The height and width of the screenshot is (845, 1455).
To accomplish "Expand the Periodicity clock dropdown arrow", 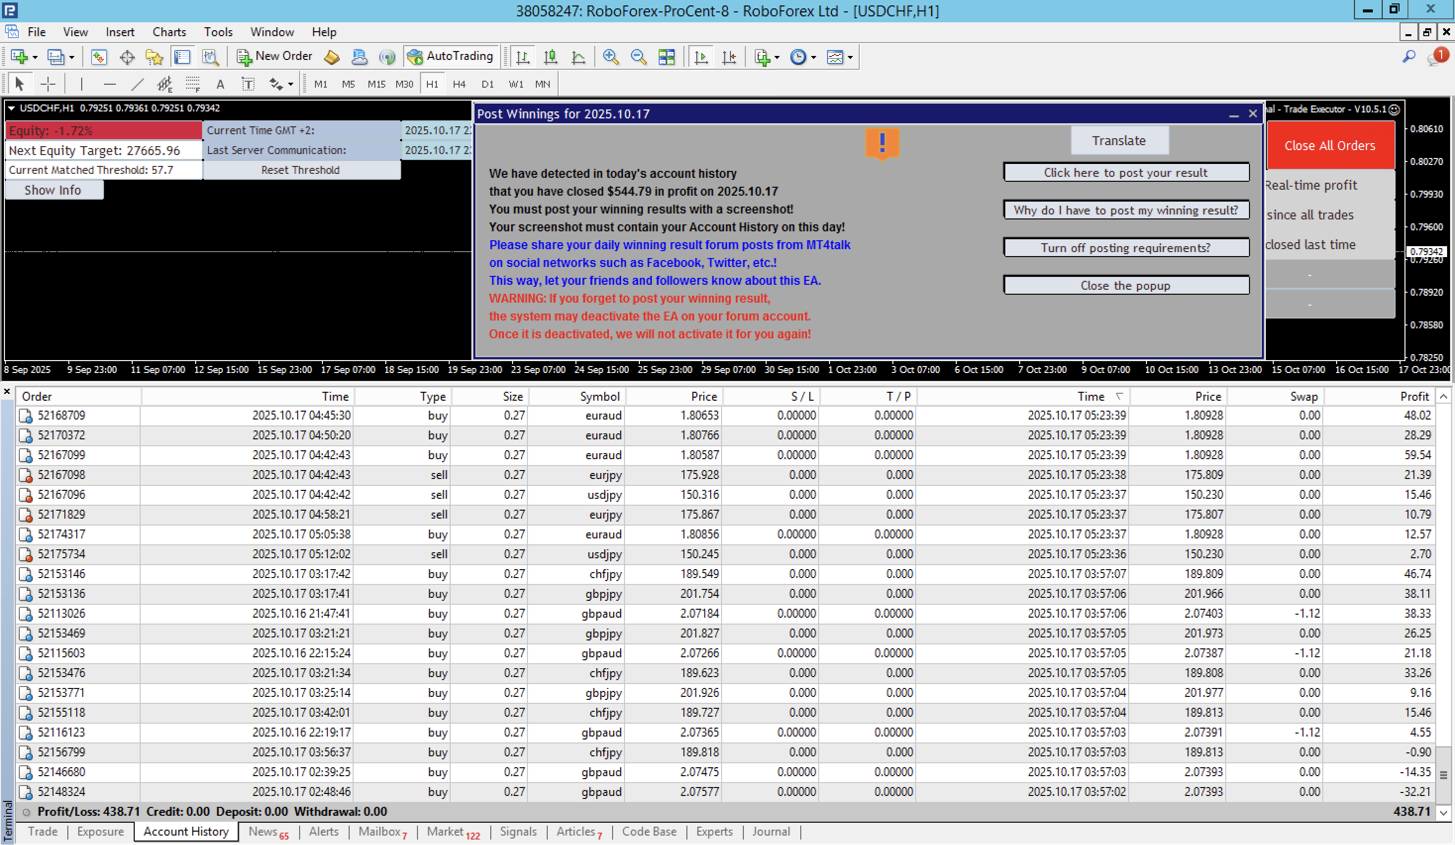I will pos(814,57).
